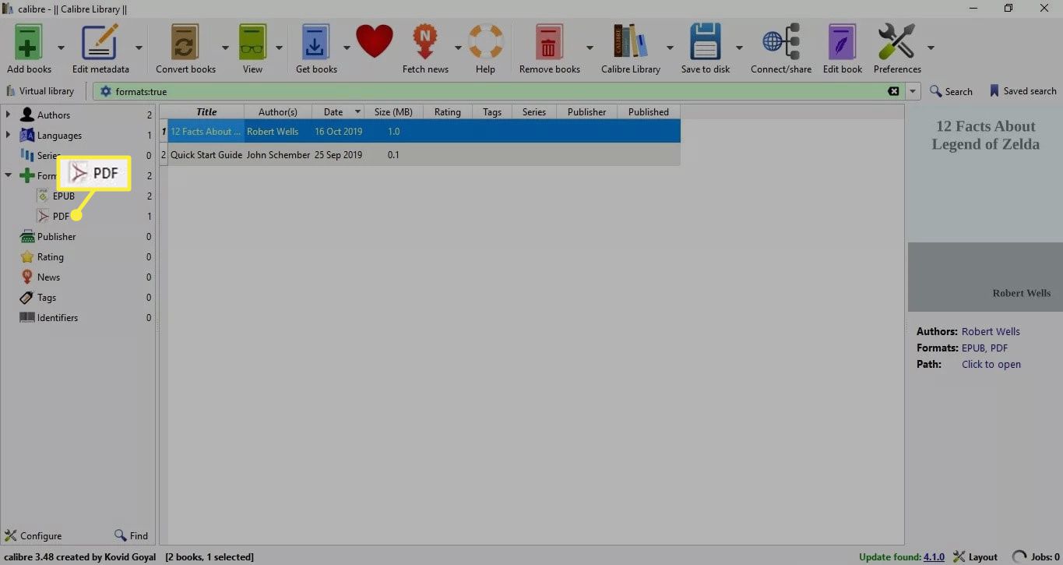Open the Connect/share icon
This screenshot has width=1063, height=565.
point(780,41)
